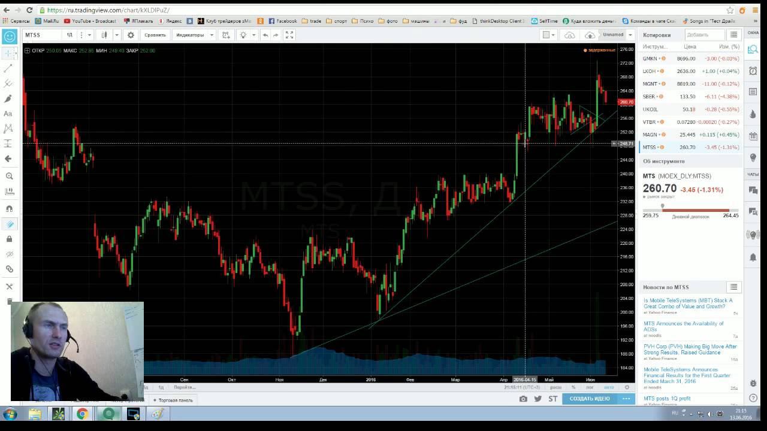The width and height of the screenshot is (767, 431).
Task: Select the VTBR row in the watchlist
Action: point(690,122)
